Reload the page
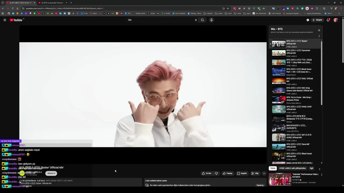The height and width of the screenshot is (193, 344). coord(12,8)
